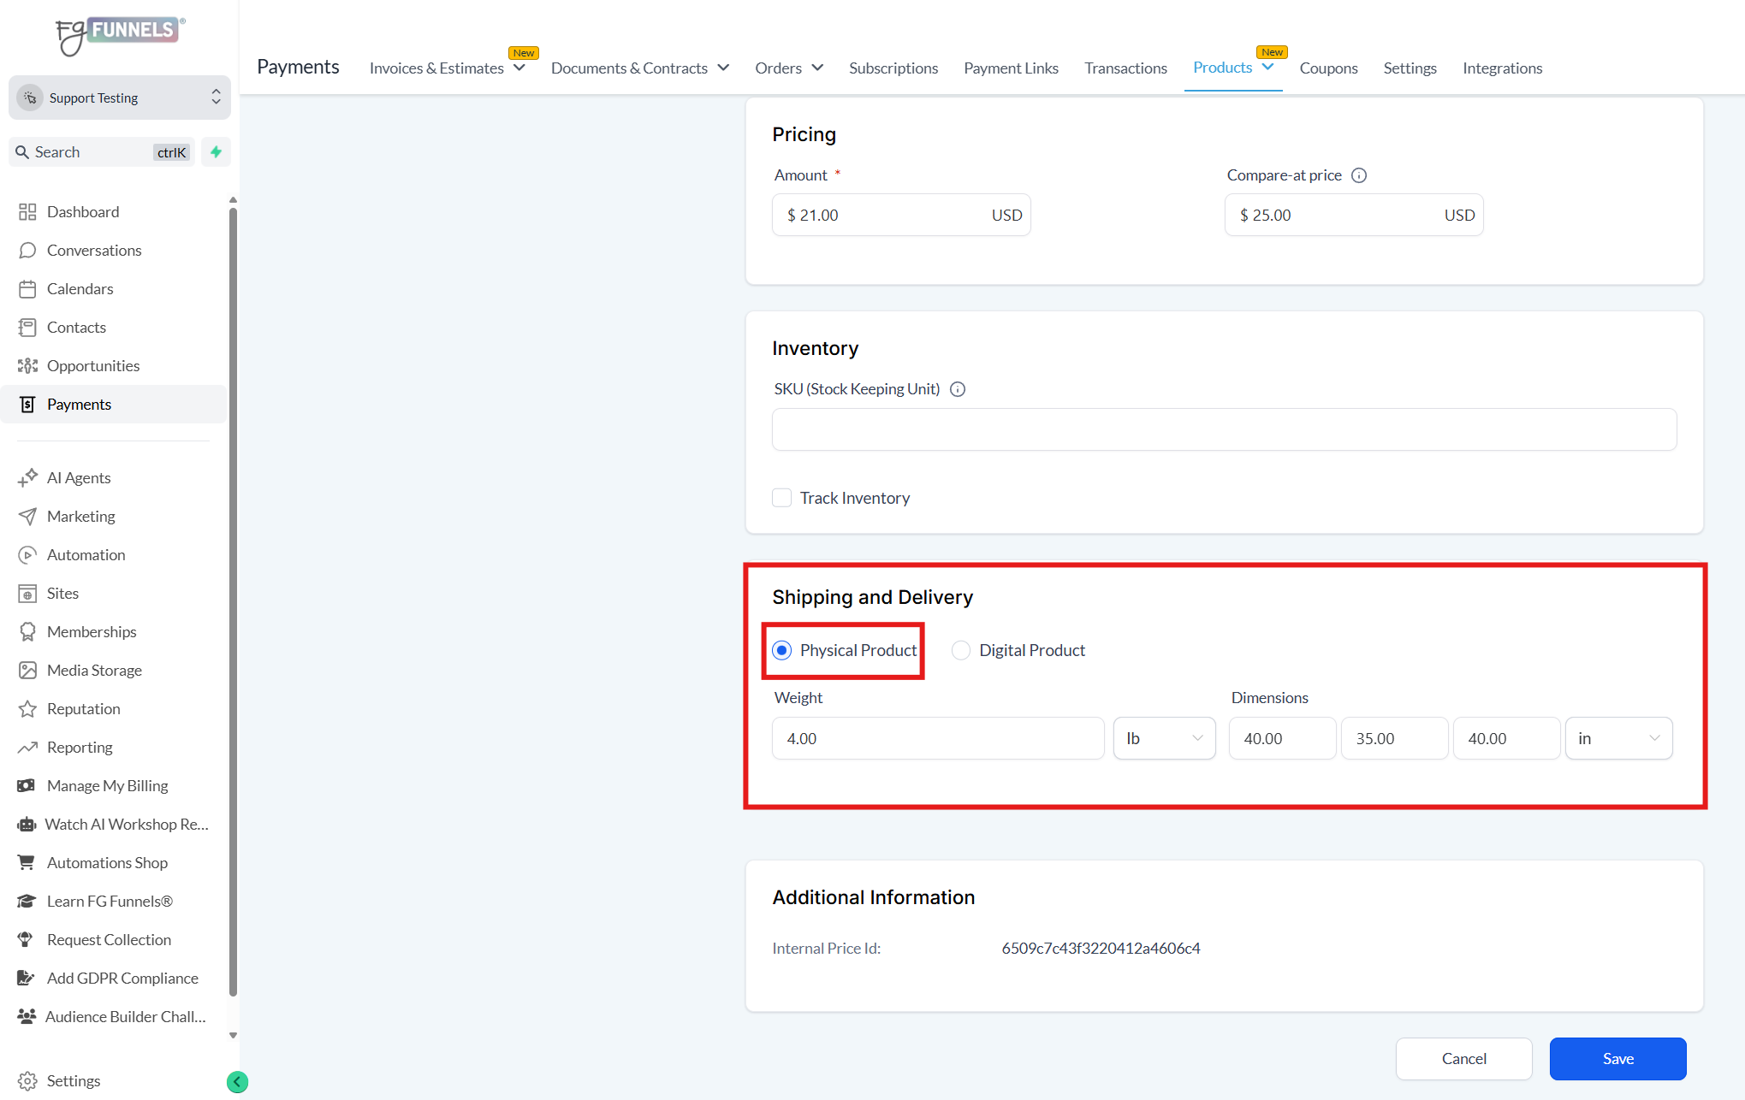
Task: Open the Subscriptions tab
Action: (x=893, y=68)
